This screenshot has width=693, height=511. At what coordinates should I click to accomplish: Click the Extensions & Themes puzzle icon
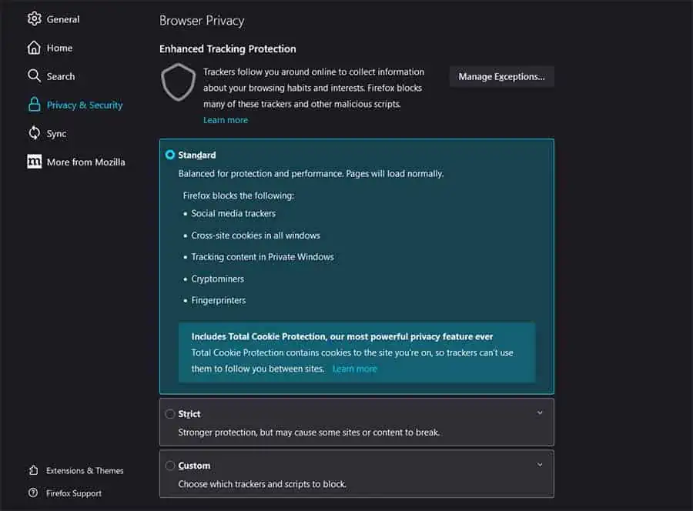34,470
